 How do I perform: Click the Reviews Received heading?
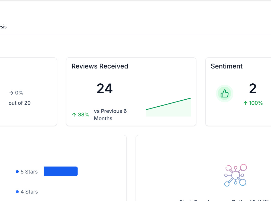100,66
